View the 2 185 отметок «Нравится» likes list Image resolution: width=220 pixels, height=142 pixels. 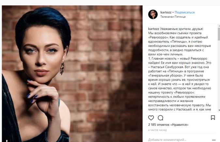168,125
